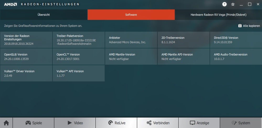
Task: Click the monitor icon in Anzeige
Action: [193, 123]
